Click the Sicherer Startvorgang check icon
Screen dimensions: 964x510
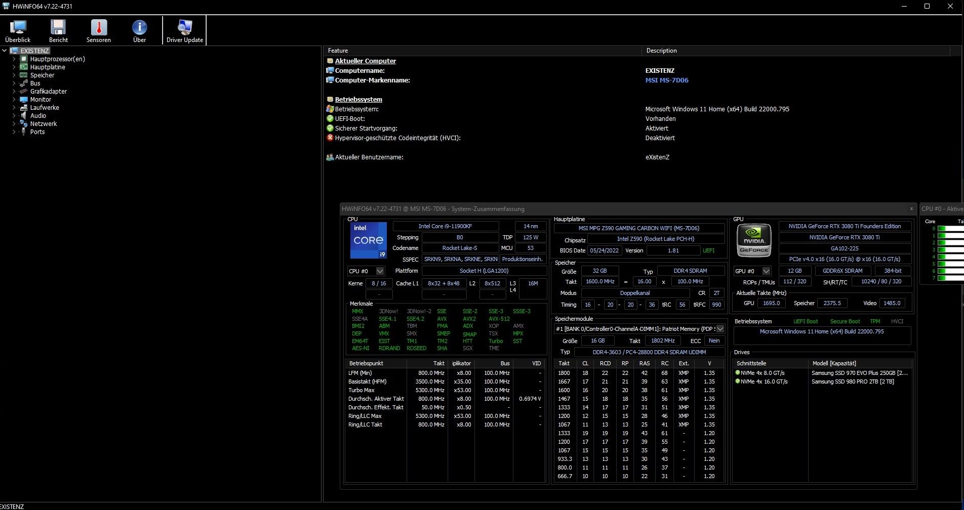coord(330,129)
